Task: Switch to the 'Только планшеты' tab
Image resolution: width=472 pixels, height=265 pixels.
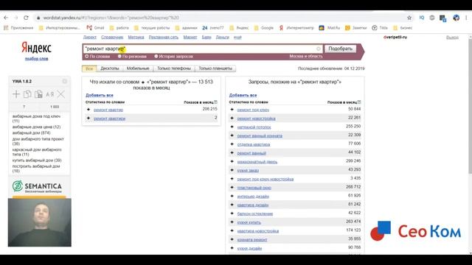Action: (x=215, y=68)
